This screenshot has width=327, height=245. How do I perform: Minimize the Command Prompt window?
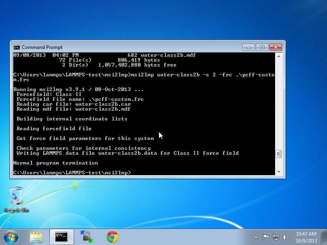point(249,47)
